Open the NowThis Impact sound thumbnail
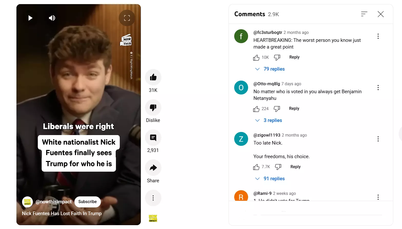The image size is (402, 229). (153, 218)
